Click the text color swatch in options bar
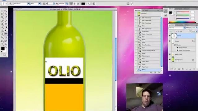The image size is (198, 111). (x=83, y=4)
